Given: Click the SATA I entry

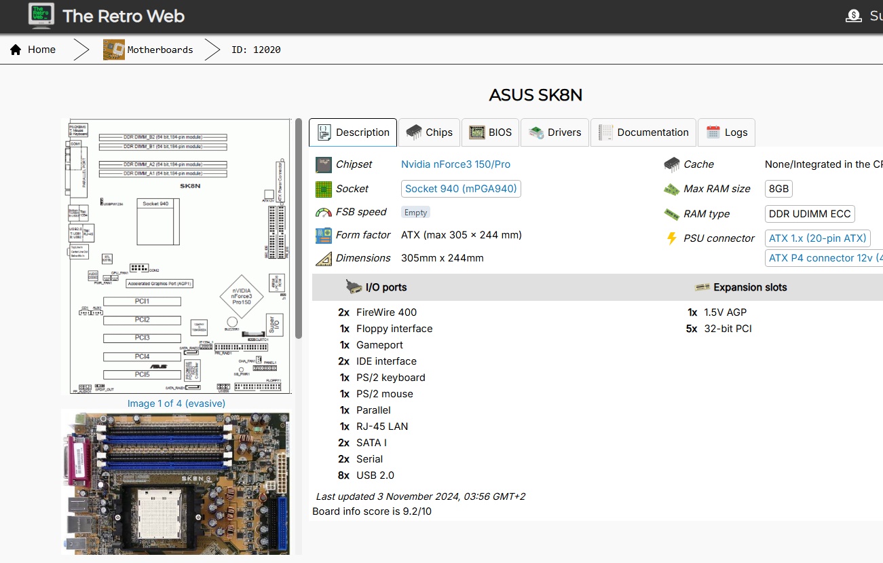Looking at the screenshot, I should (362, 443).
